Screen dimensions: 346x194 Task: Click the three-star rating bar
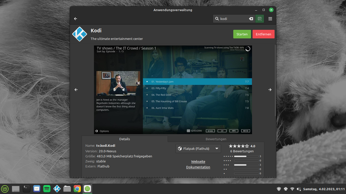(x=246, y=165)
